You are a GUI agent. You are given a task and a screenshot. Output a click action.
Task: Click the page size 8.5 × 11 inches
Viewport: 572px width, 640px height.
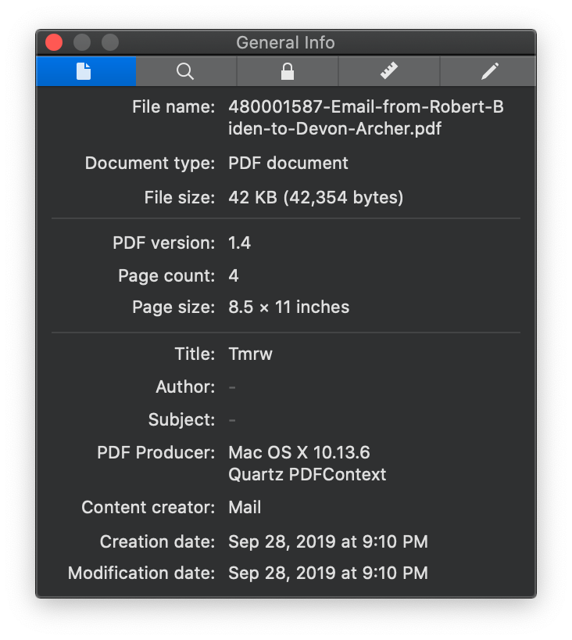point(288,307)
